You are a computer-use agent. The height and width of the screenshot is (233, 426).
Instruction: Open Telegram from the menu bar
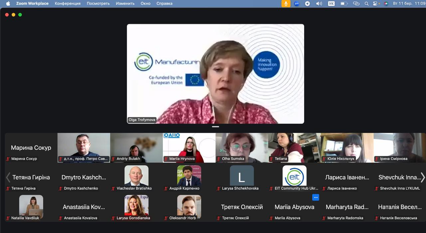[x=308, y=3]
